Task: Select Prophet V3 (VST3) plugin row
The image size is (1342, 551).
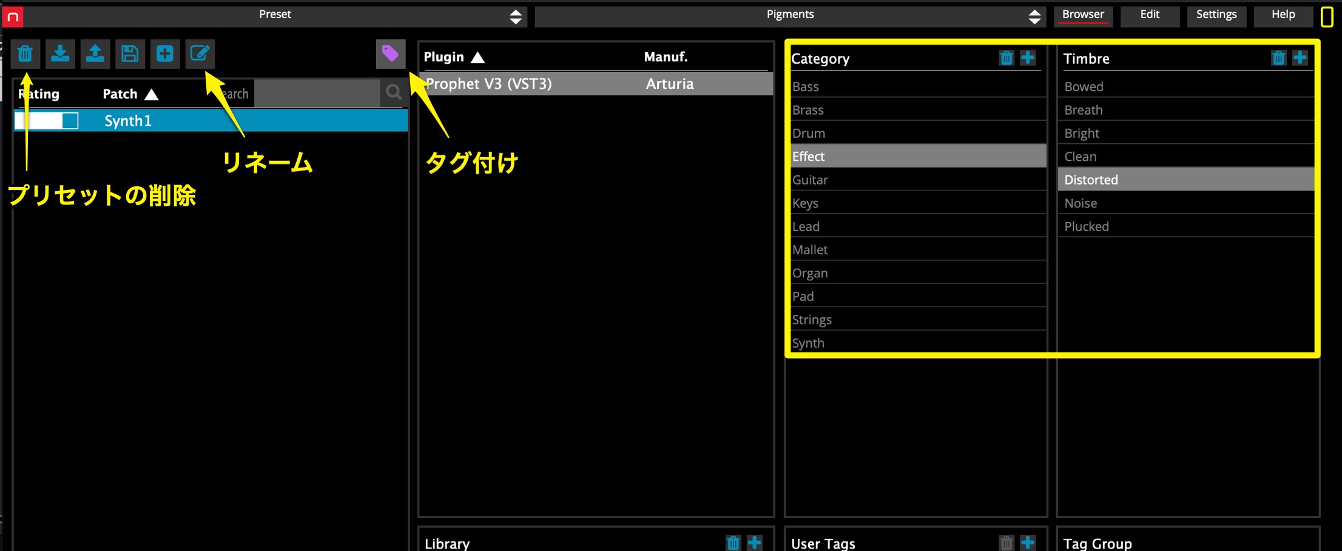Action: tap(596, 84)
